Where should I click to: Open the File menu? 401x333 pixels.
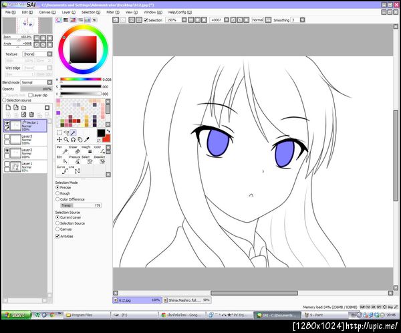tap(11, 12)
